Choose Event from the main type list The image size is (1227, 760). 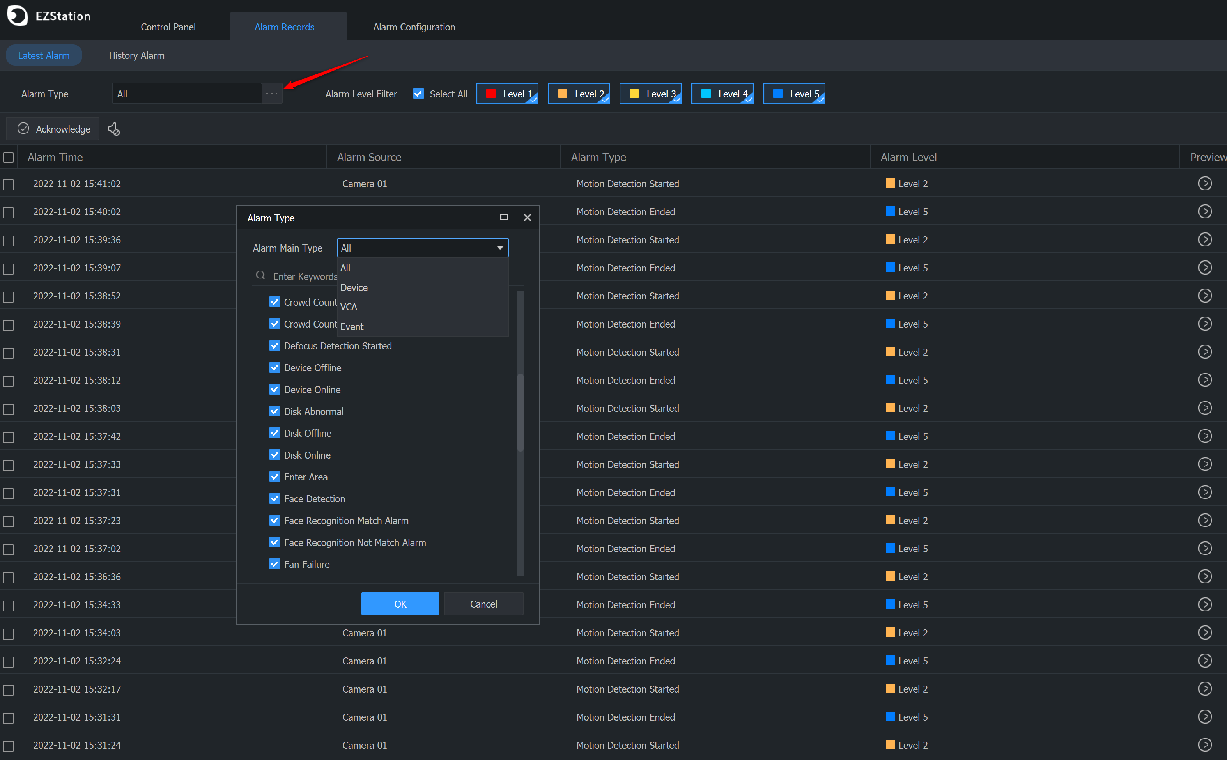[x=352, y=327]
